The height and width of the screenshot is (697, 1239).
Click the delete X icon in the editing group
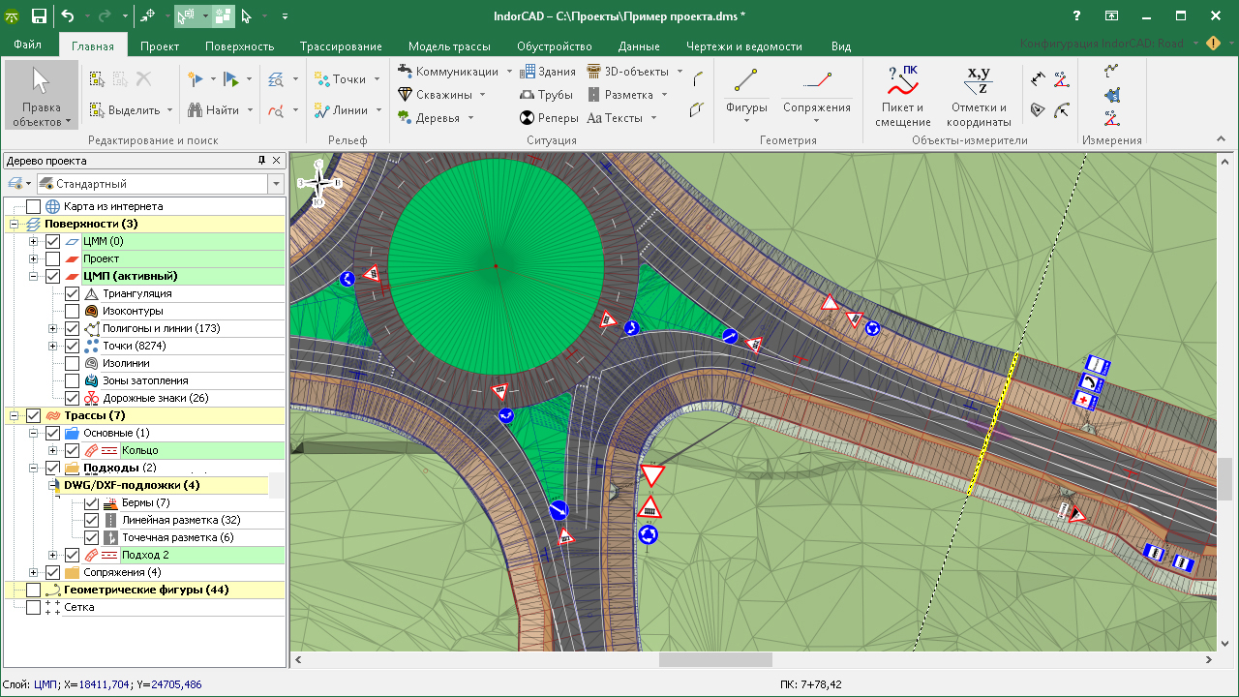pos(143,79)
